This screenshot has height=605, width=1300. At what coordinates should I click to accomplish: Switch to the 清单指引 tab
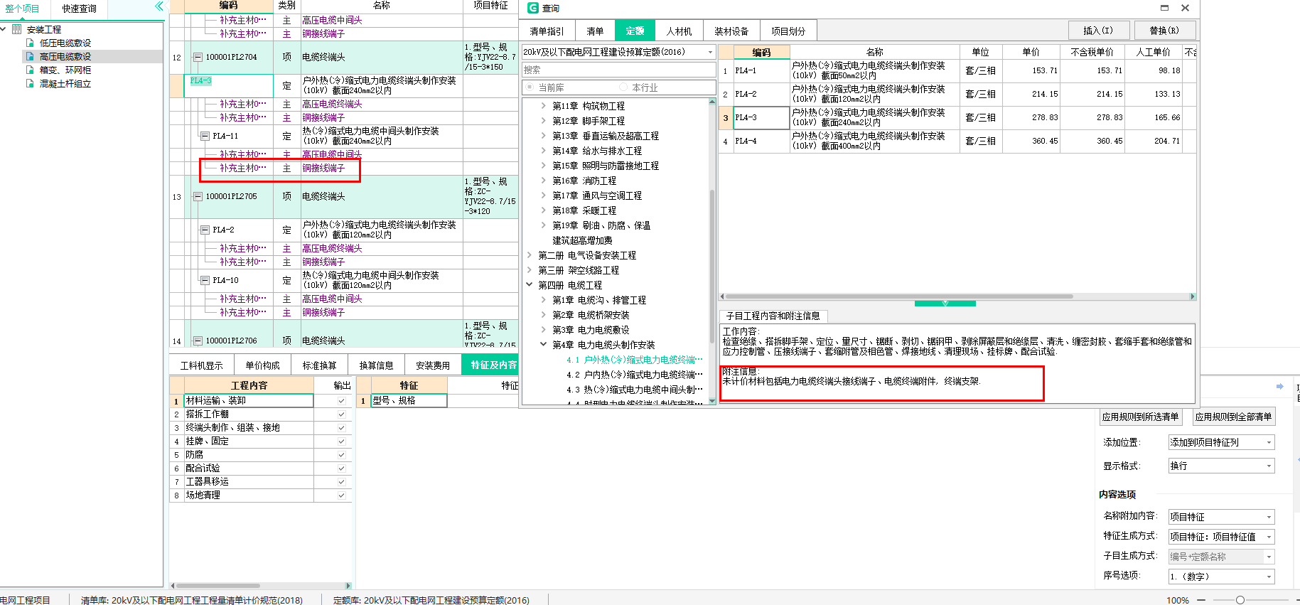tap(547, 31)
